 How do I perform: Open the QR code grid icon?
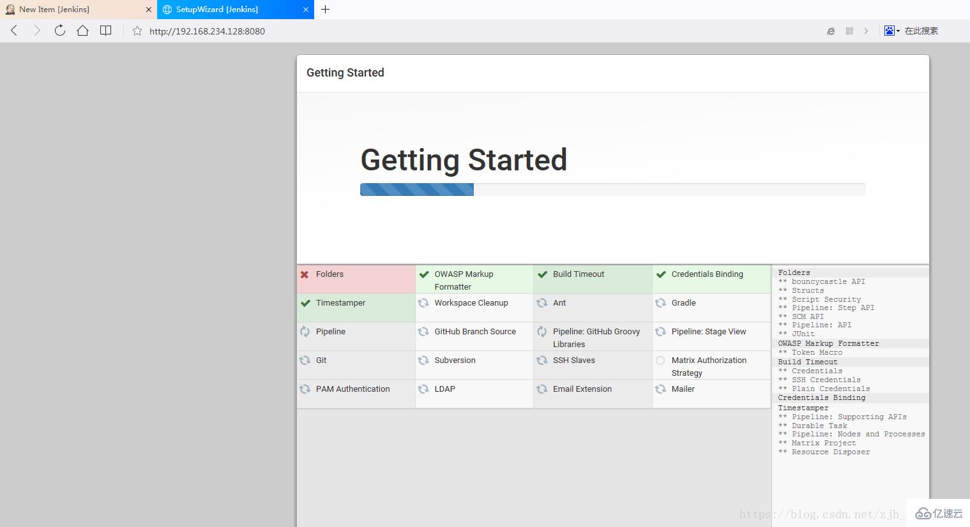[x=849, y=31]
